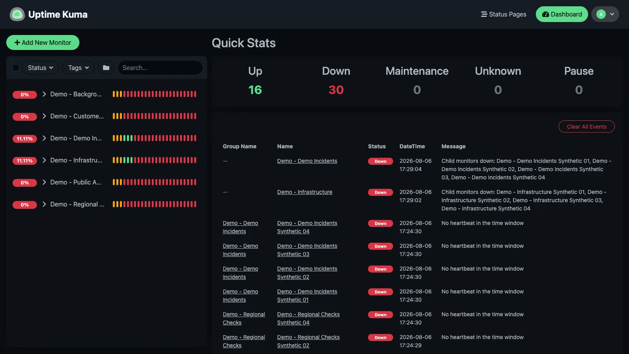The height and width of the screenshot is (354, 629).
Task: Click the Maintenance stat label
Action: tap(417, 71)
